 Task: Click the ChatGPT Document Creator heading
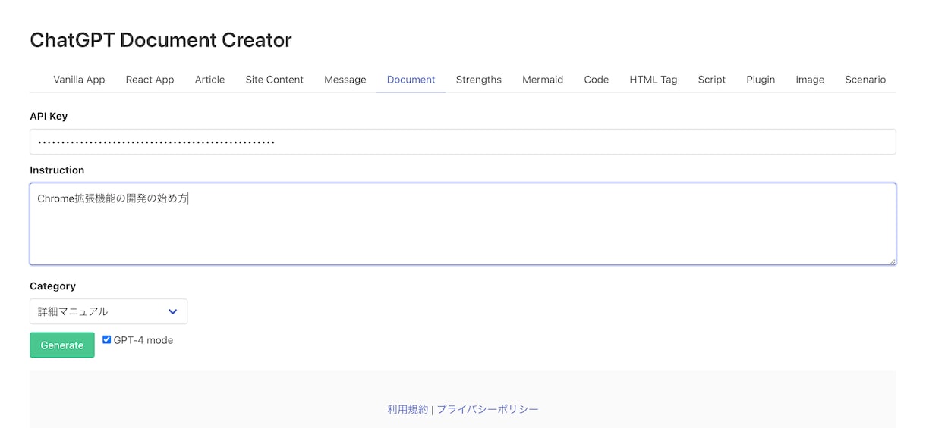tap(161, 40)
